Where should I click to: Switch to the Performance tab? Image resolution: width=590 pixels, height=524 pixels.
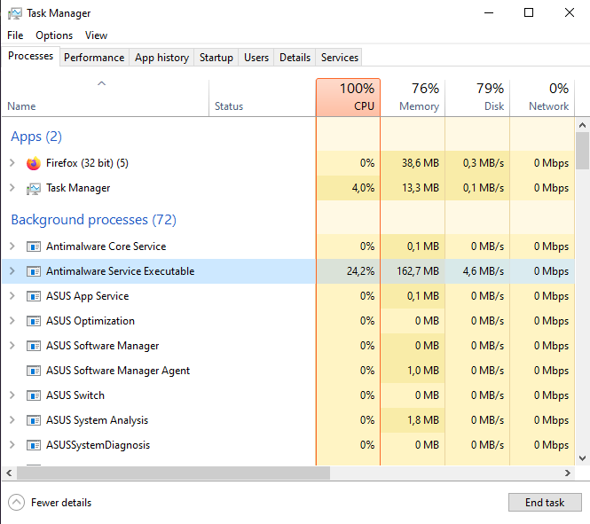tap(94, 58)
